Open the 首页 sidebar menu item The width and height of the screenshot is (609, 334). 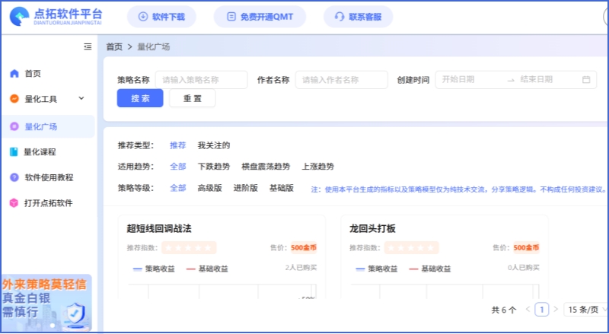pos(49,73)
